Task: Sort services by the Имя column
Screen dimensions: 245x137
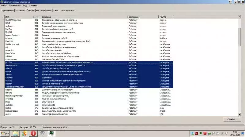Action: (x=19, y=17)
